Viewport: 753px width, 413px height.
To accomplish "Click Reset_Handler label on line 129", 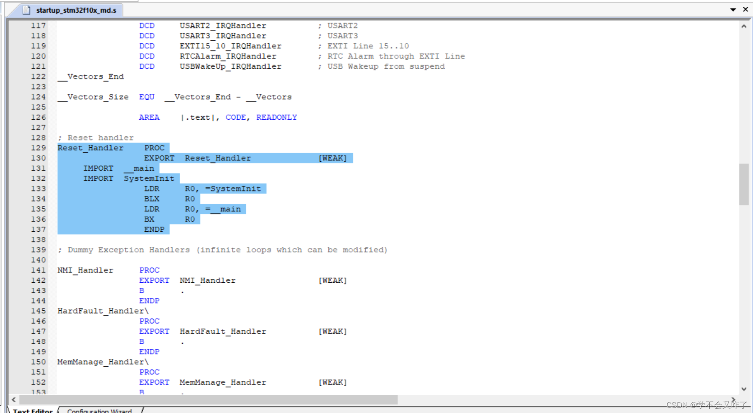I will pyautogui.click(x=90, y=148).
